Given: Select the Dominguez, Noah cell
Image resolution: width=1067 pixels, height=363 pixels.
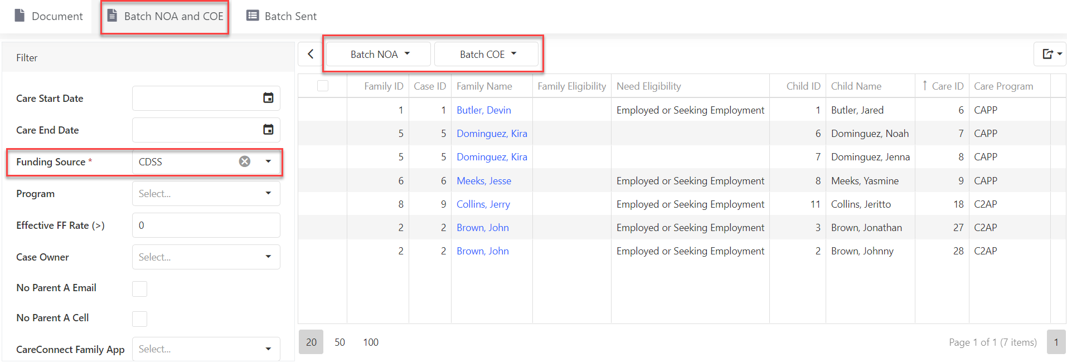Looking at the screenshot, I should coord(870,134).
